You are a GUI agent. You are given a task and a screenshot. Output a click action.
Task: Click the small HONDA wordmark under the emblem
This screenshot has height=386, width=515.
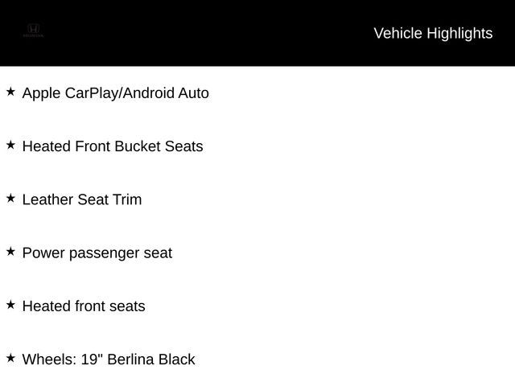pos(33,35)
